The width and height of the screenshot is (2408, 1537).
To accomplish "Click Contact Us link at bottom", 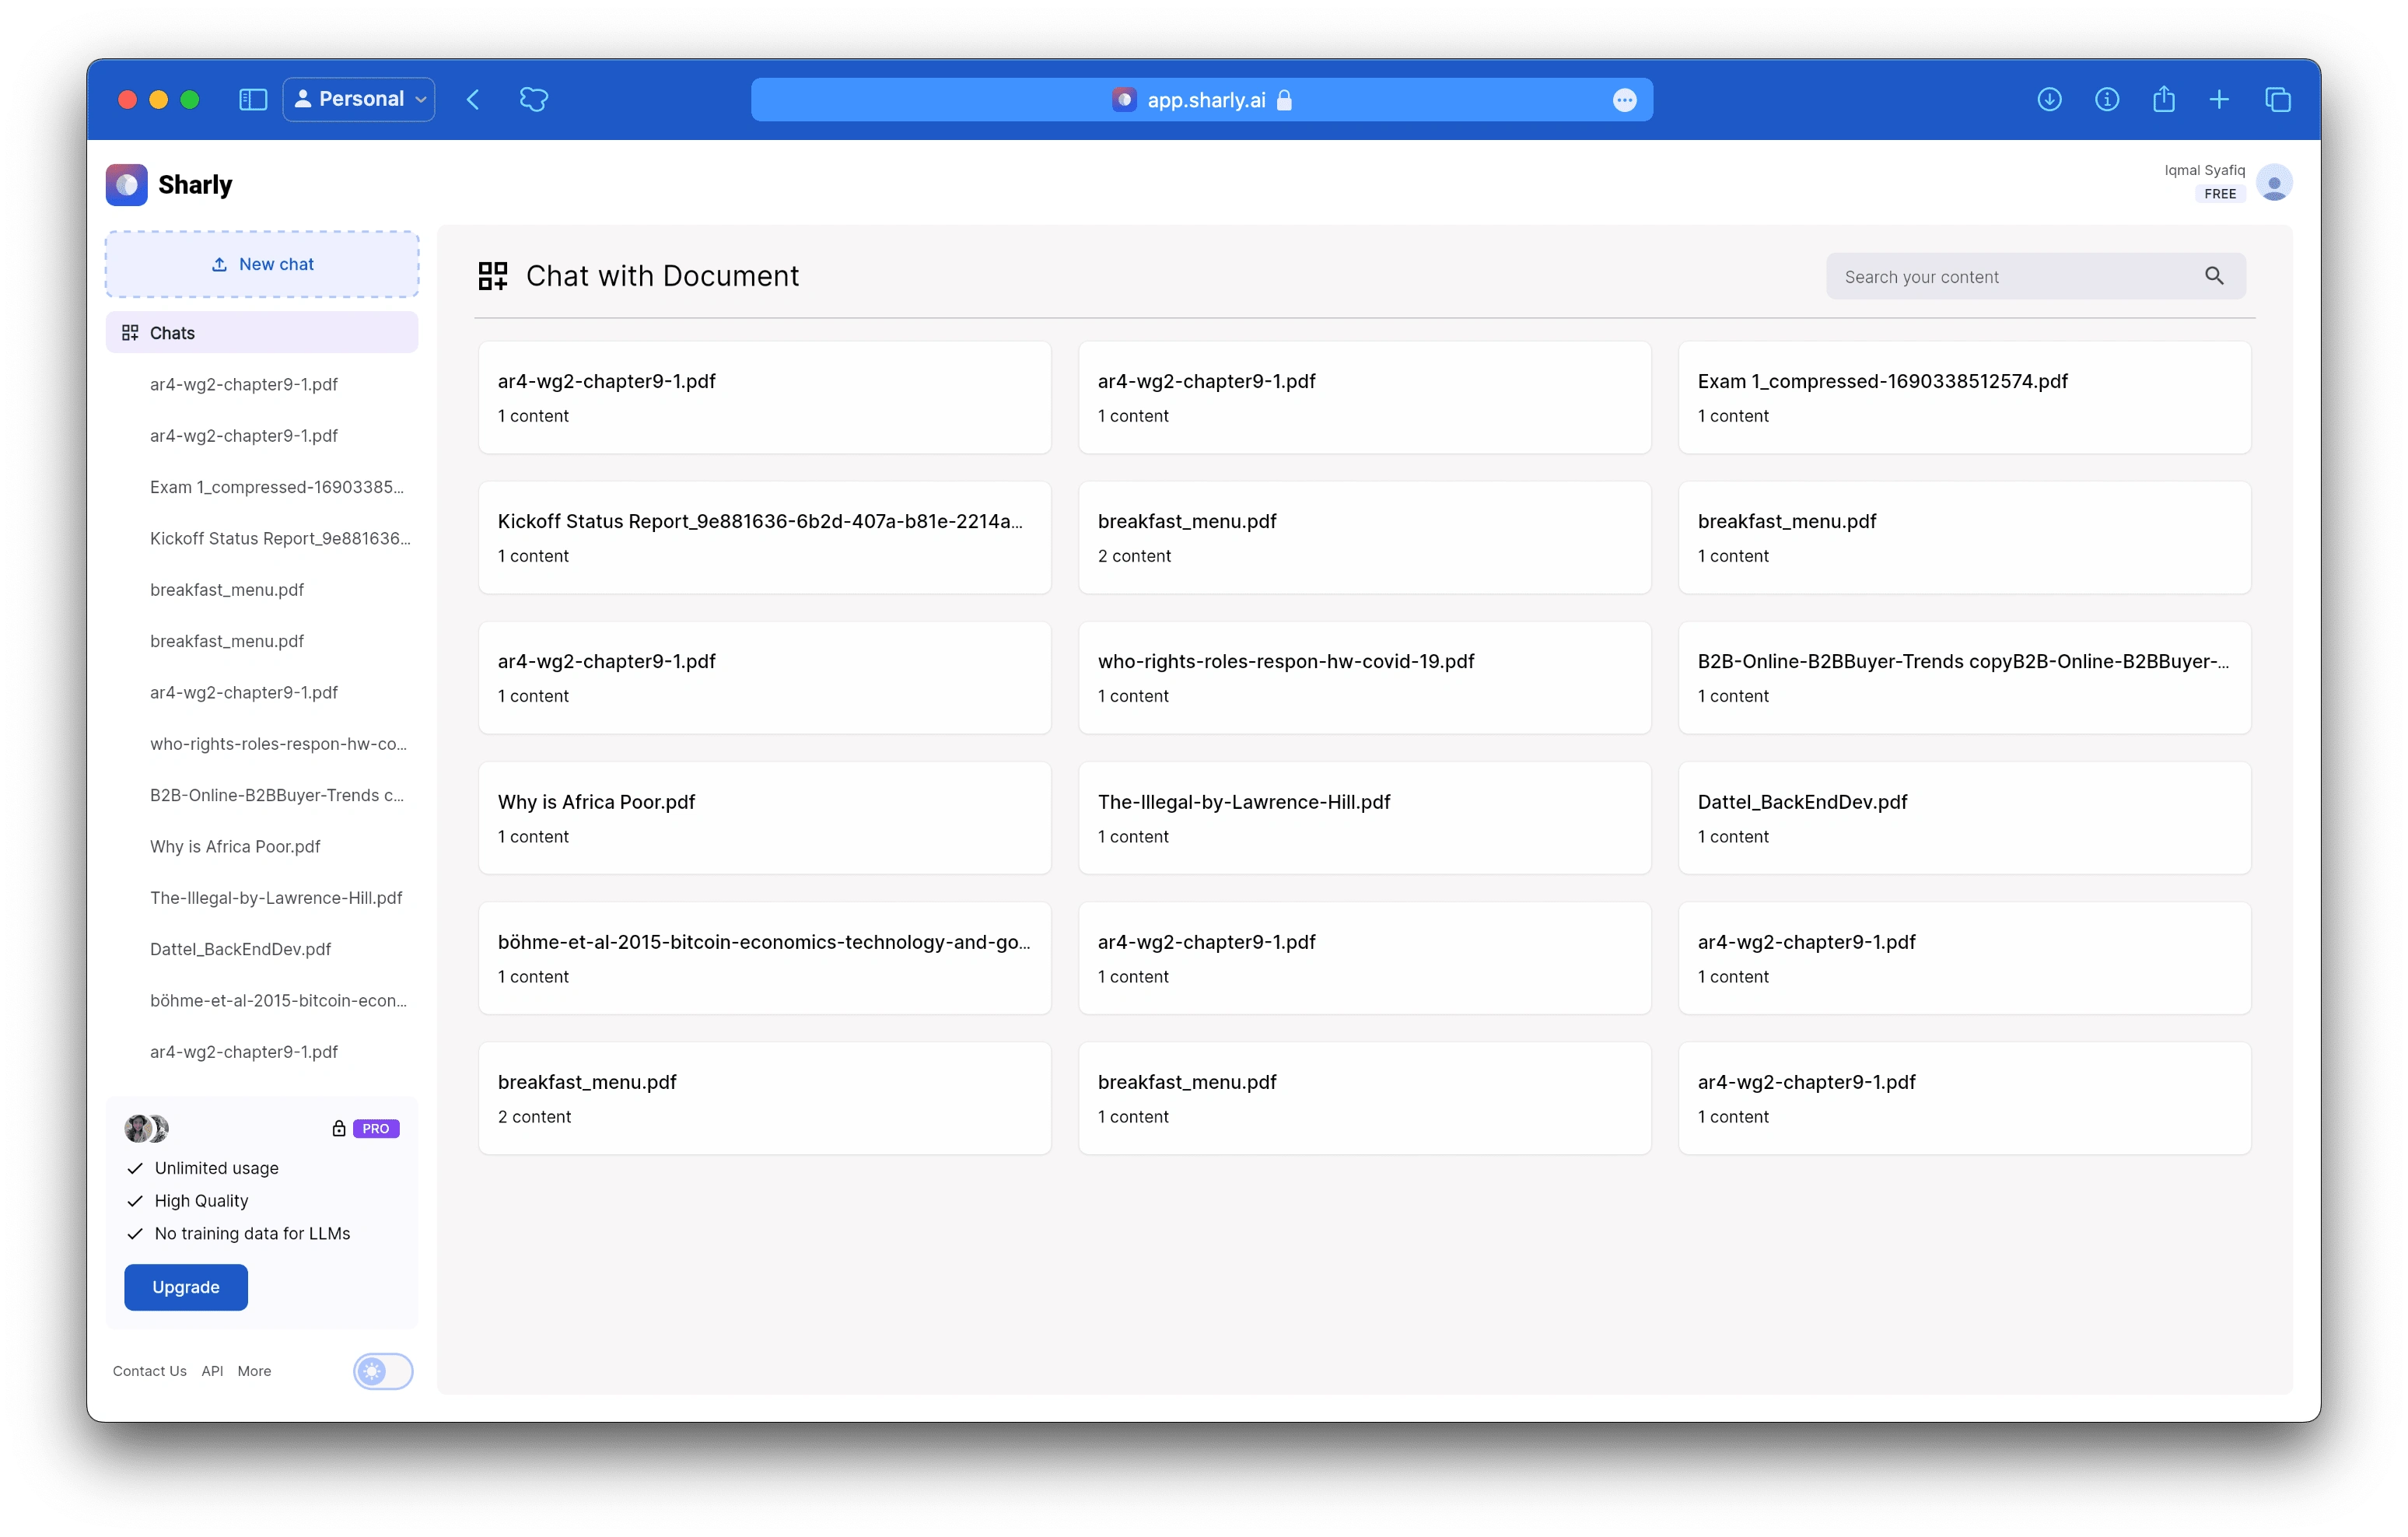I will (x=148, y=1372).
